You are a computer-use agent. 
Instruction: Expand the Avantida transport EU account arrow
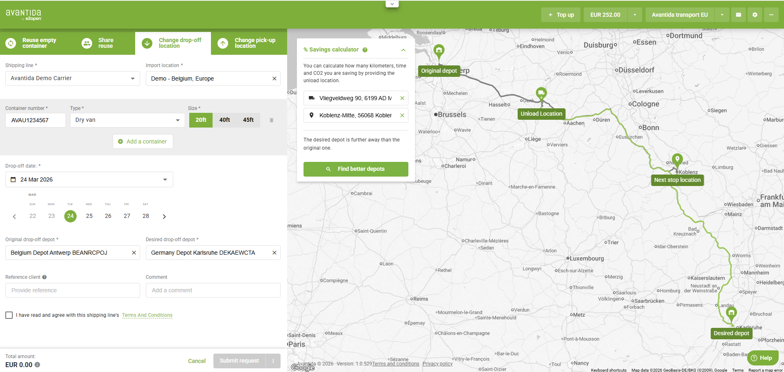coord(722,15)
